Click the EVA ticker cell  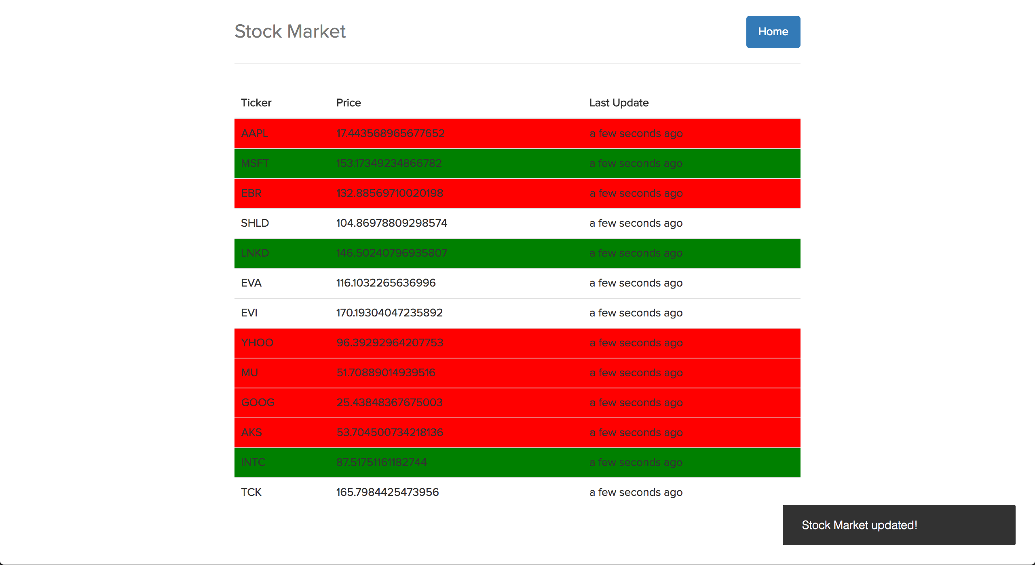pos(251,283)
